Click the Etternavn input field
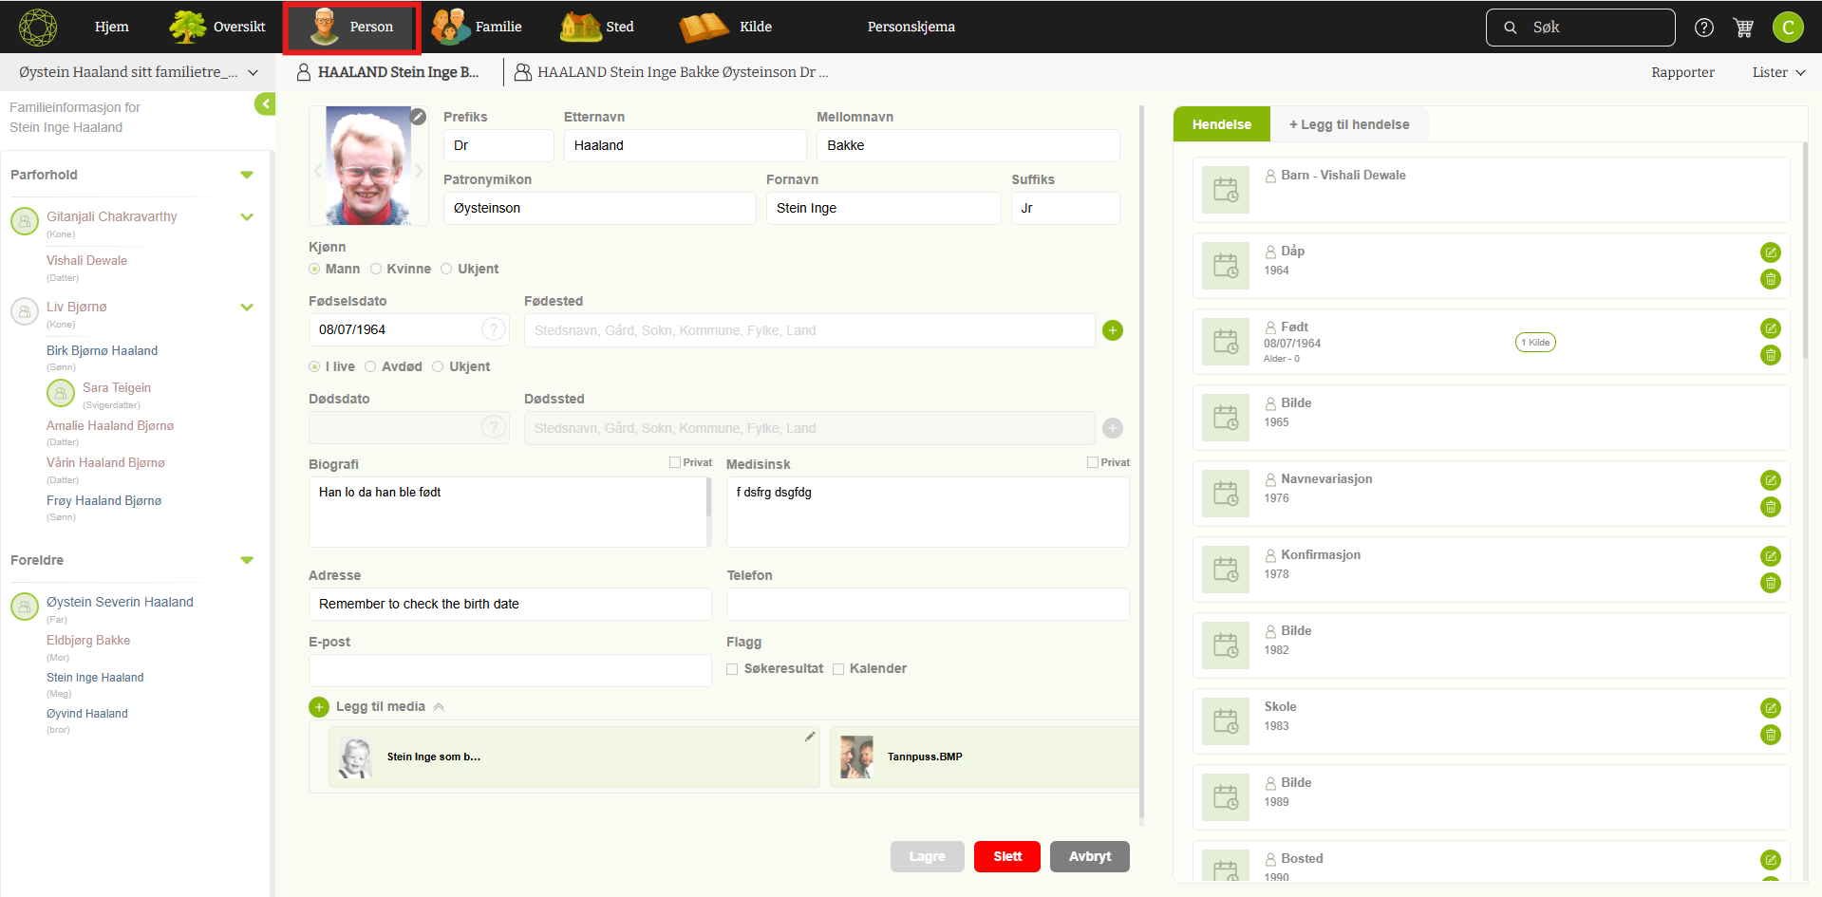 (x=685, y=145)
